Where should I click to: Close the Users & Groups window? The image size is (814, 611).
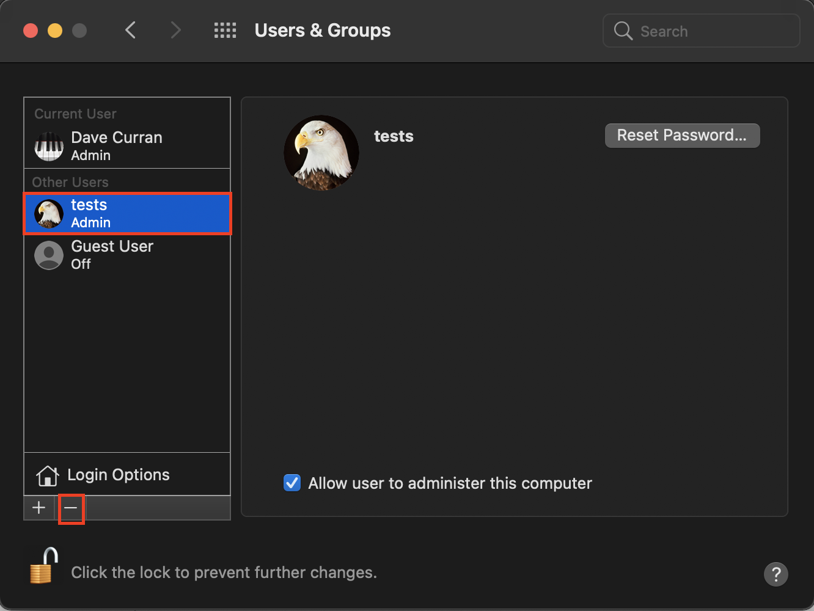coord(31,31)
